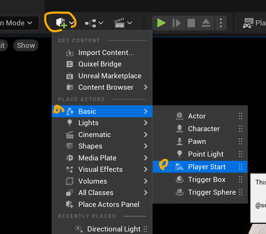The image size is (266, 234).
Task: Click the chevron arrow on Content Browser row
Action: 146,87
